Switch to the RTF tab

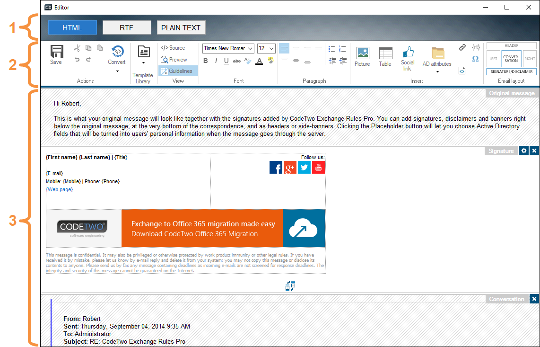pos(127,27)
